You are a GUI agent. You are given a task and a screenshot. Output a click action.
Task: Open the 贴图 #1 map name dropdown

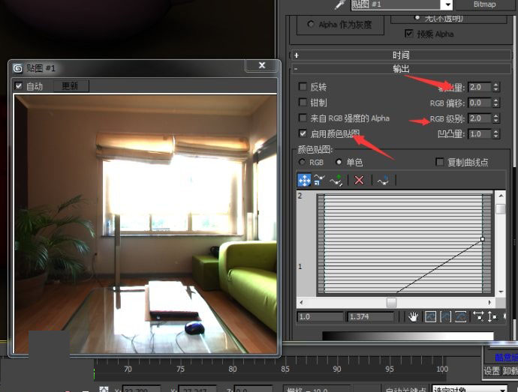pyautogui.click(x=447, y=4)
